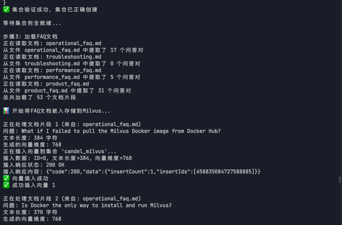Click the product_faq.md filename after 正在读取文档
The width and height of the screenshot is (342, 225).
pyautogui.click(x=67, y=84)
